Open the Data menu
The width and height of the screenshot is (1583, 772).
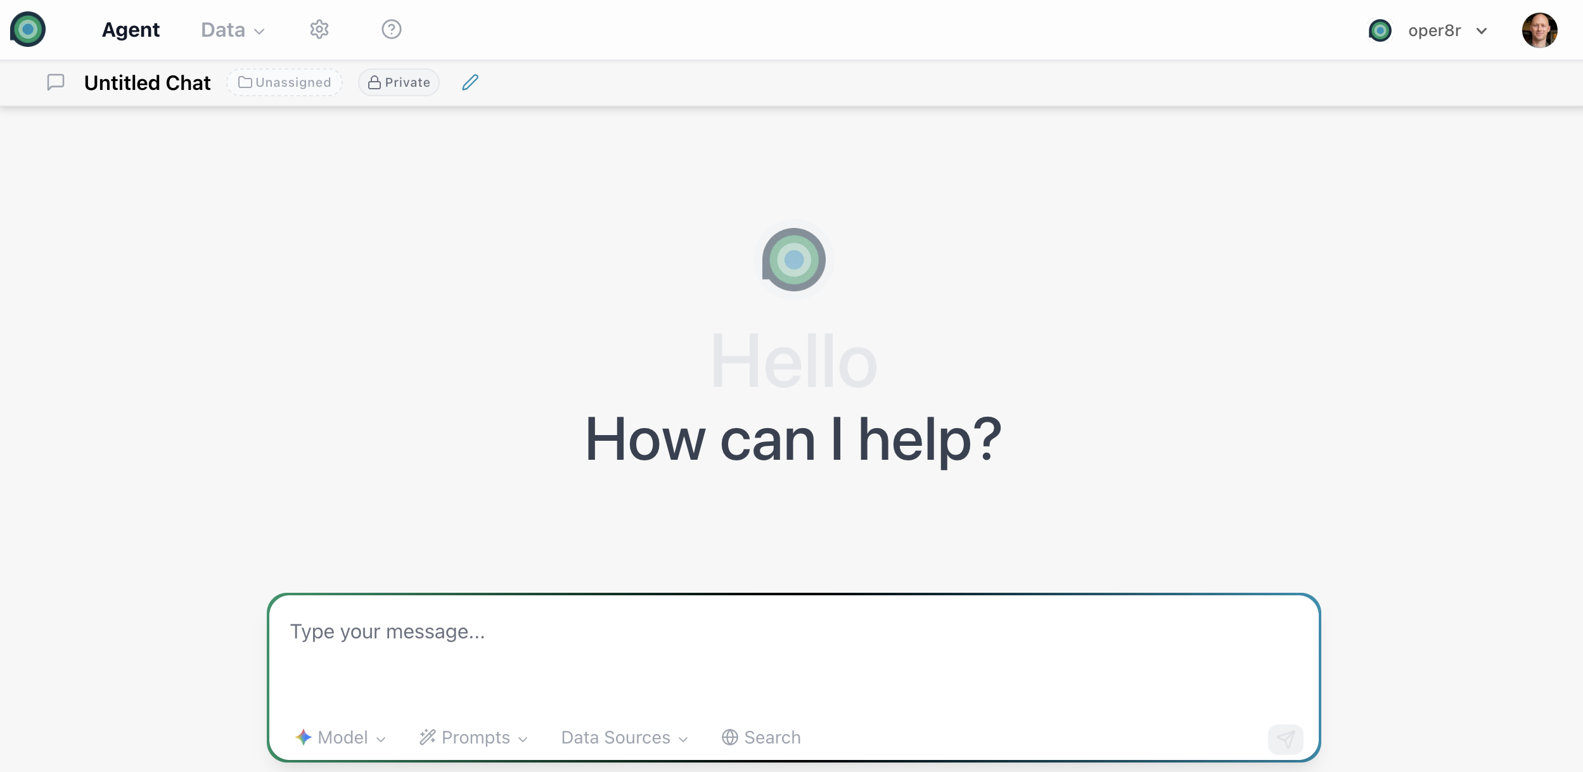pyautogui.click(x=232, y=30)
